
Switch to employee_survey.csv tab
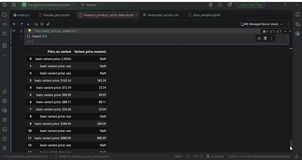point(161,15)
